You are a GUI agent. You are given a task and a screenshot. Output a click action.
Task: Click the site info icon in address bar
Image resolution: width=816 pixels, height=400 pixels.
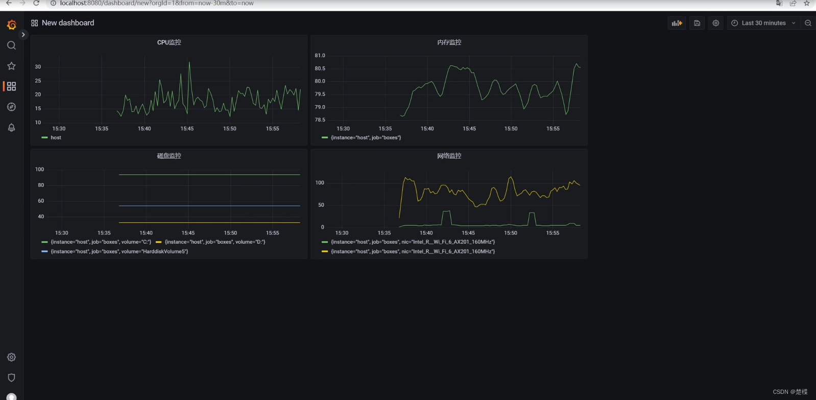pos(53,3)
